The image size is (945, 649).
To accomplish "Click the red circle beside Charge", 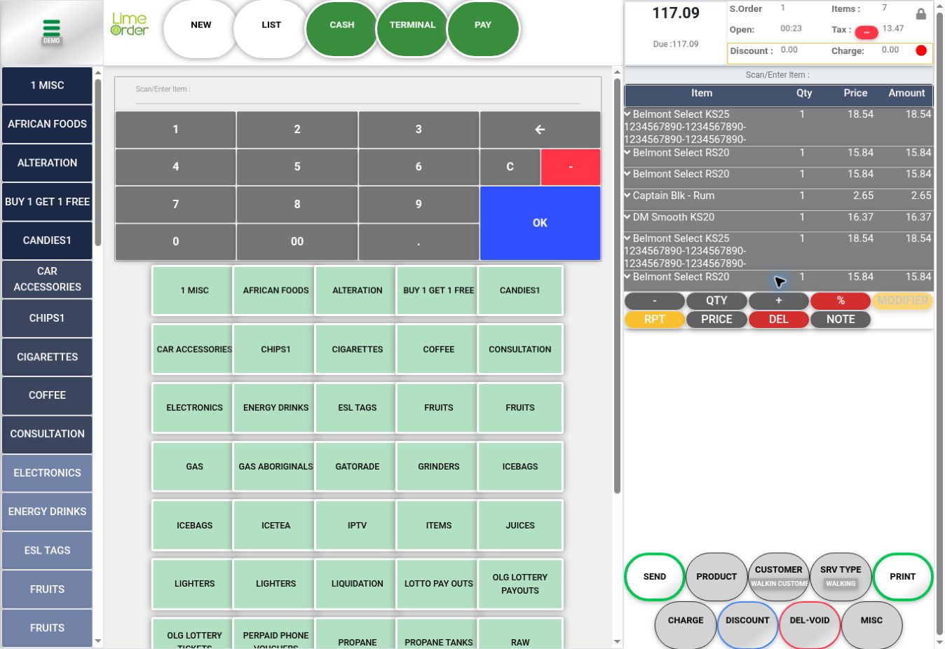I will [x=921, y=50].
